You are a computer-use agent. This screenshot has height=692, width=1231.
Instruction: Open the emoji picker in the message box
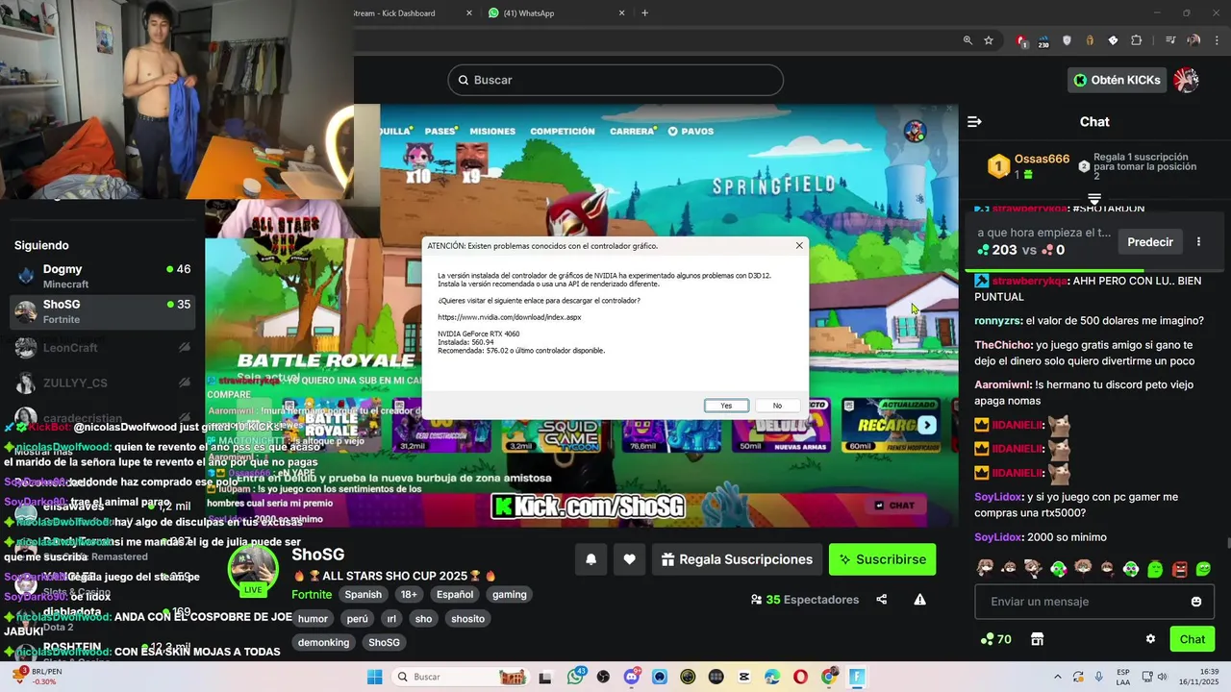pos(1196,602)
